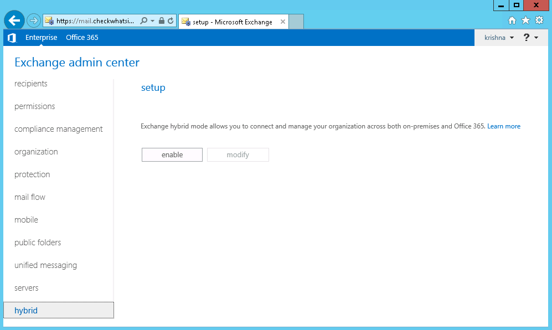
Task: Expand the help menu dropdown arrow
Action: click(x=536, y=38)
